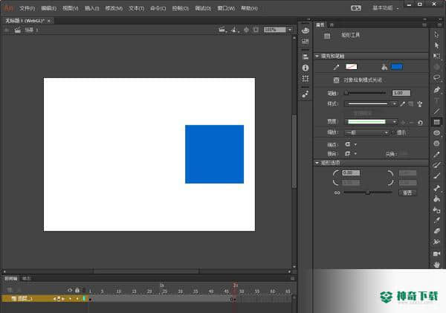Viewport: 446px width, 313px height.
Task: Select the Ink Bottle tool
Action: pyautogui.click(x=436, y=210)
